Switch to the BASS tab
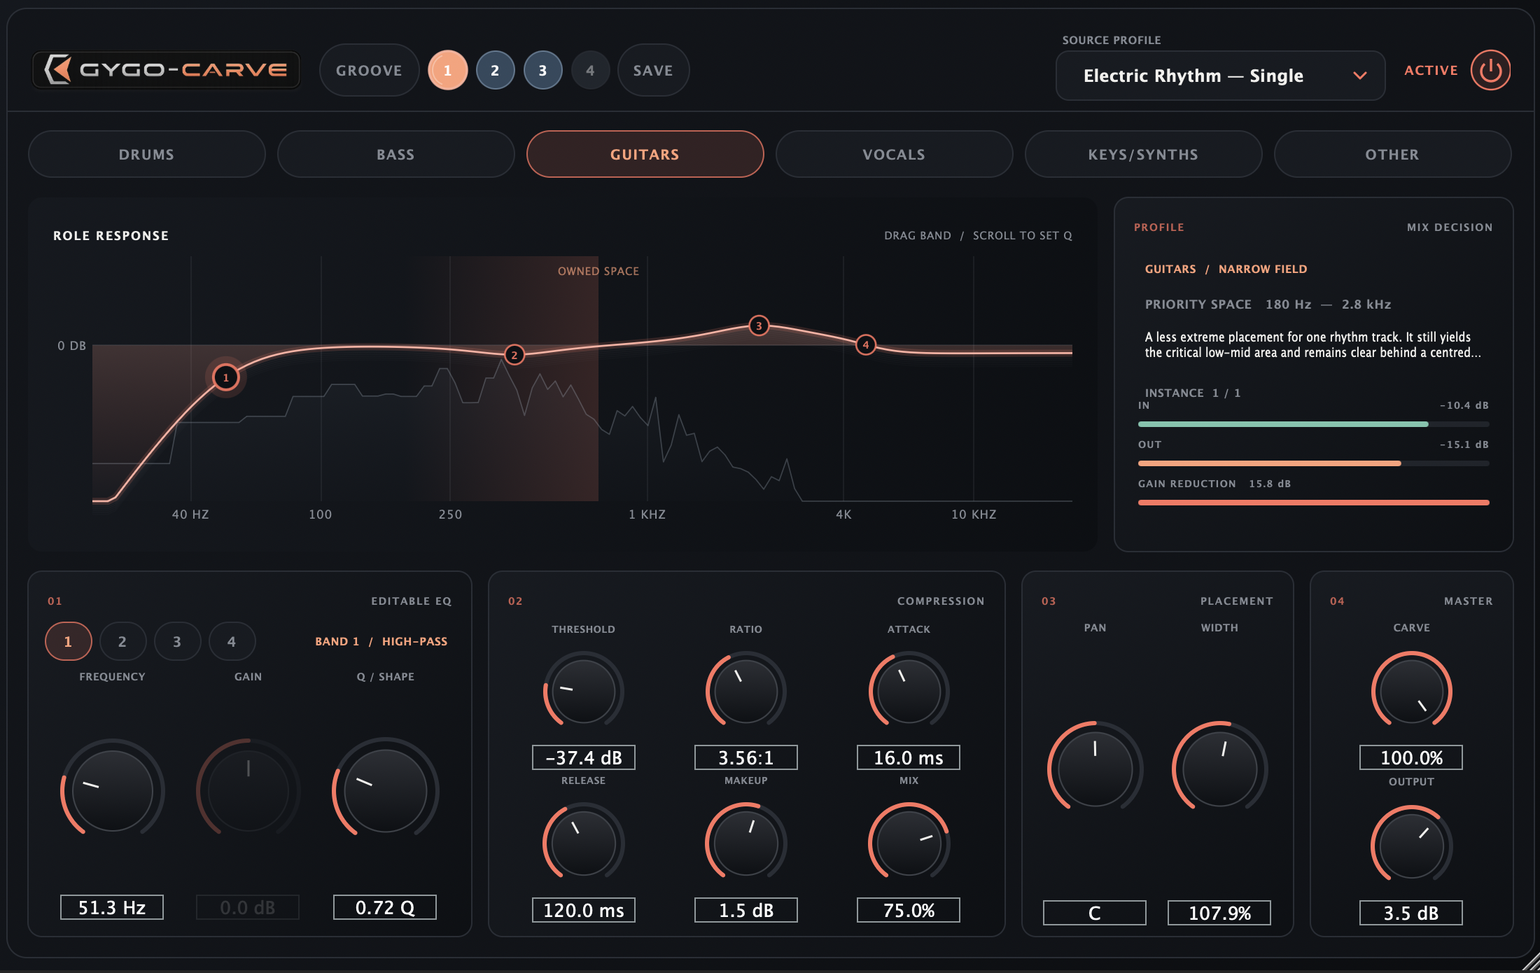 coord(395,154)
